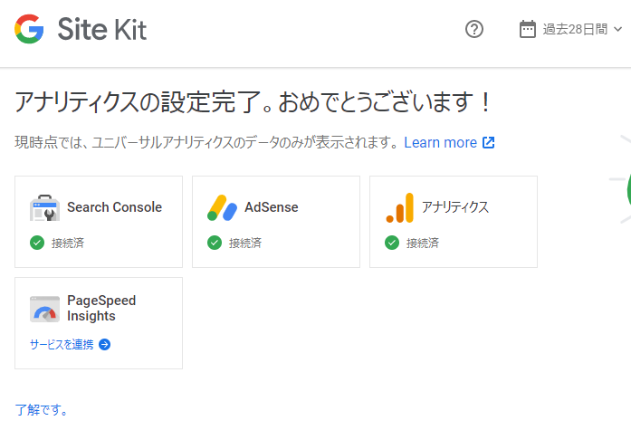Select the アナリティクス card title
Viewport: 631px width, 430px height.
pos(455,207)
